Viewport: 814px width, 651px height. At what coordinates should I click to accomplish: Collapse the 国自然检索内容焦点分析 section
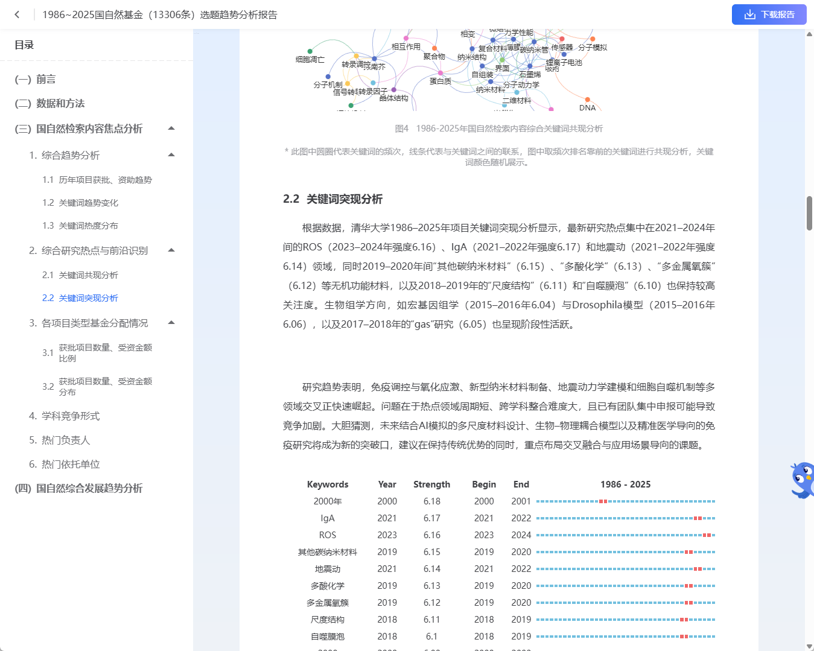point(171,129)
